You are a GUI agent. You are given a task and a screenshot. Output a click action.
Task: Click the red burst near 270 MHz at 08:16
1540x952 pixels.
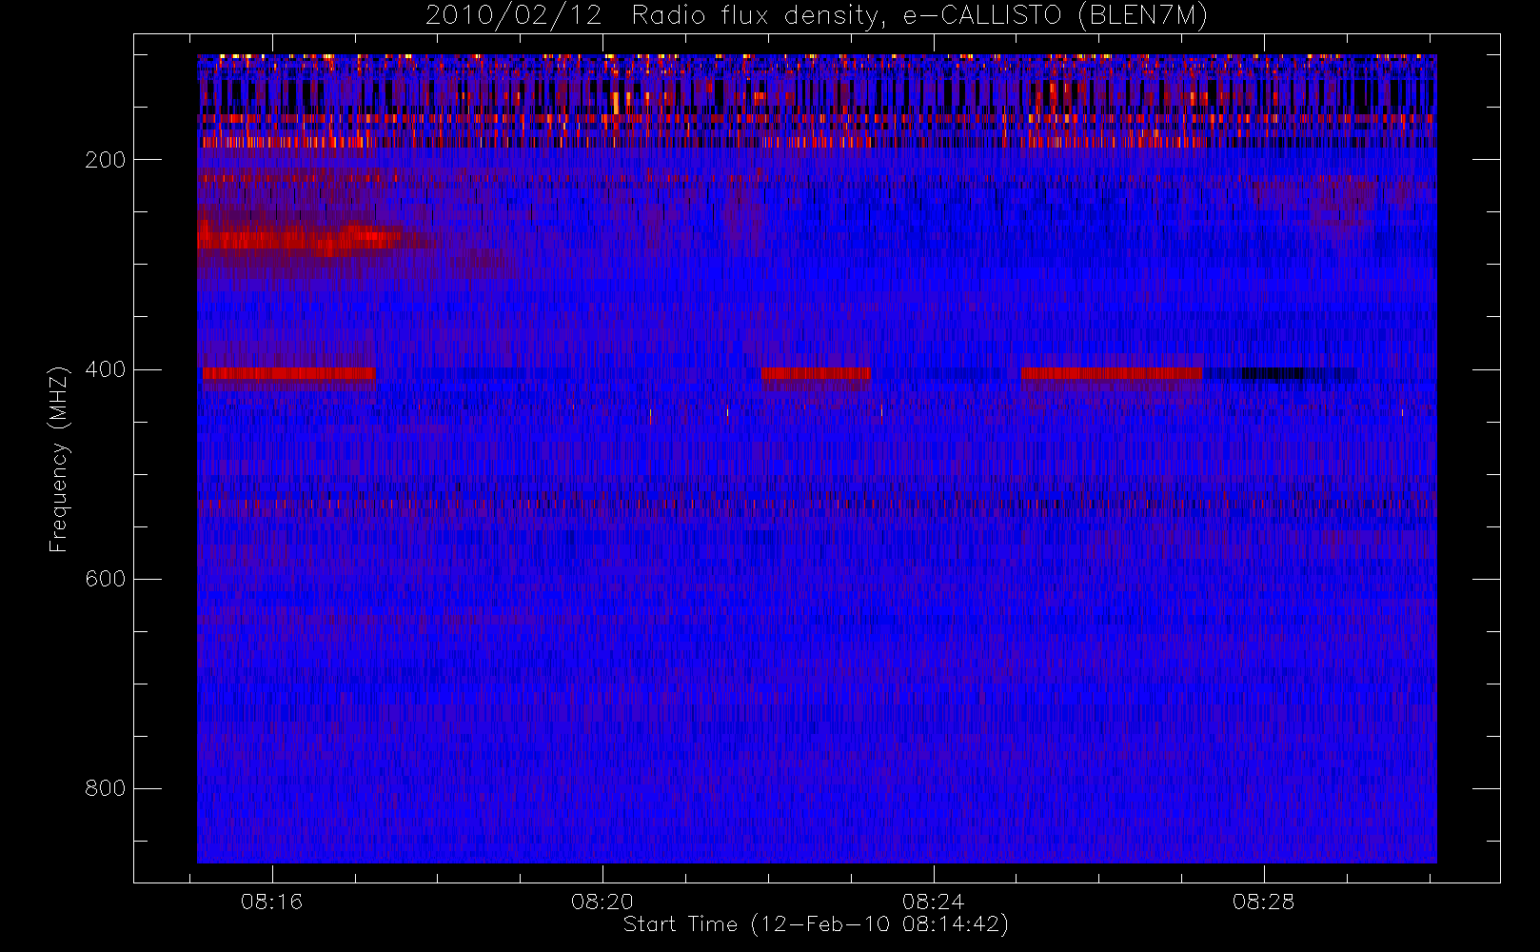(300, 240)
